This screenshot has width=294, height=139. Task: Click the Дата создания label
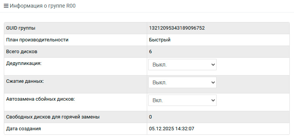(23, 129)
